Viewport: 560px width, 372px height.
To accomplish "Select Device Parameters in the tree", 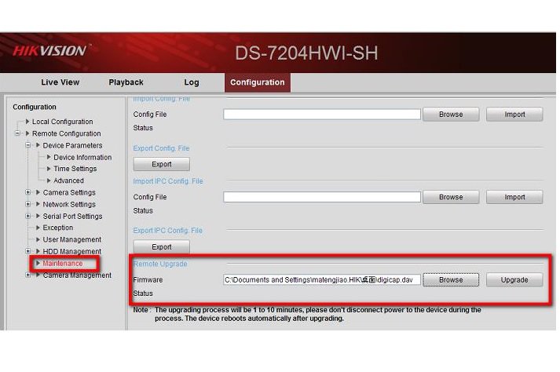I will tap(72, 145).
